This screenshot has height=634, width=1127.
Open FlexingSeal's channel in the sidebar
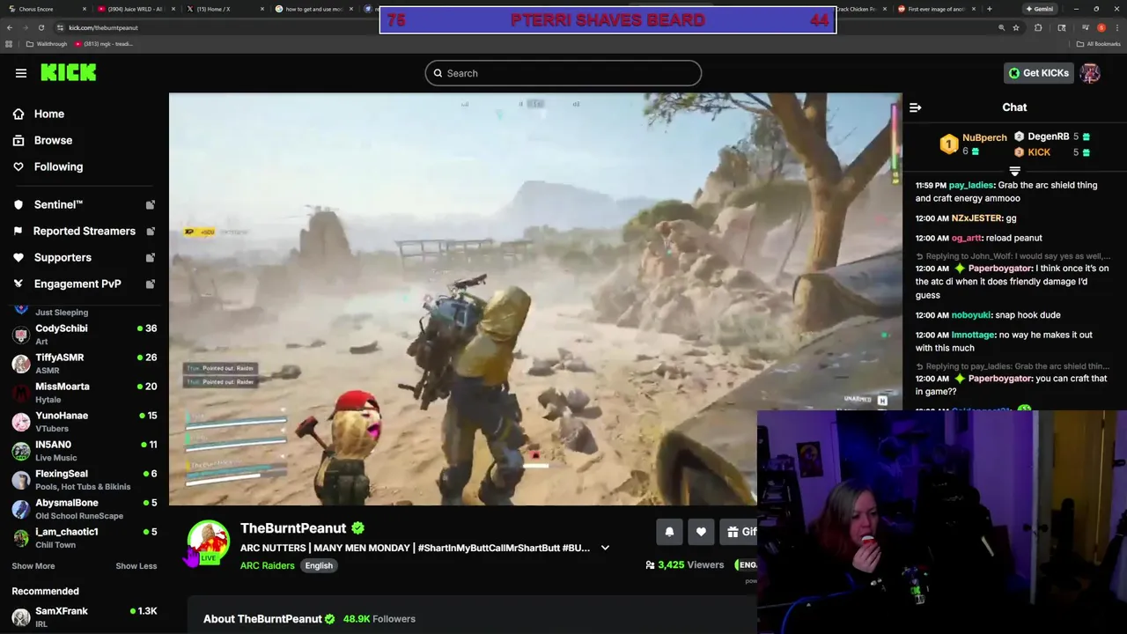point(84,480)
